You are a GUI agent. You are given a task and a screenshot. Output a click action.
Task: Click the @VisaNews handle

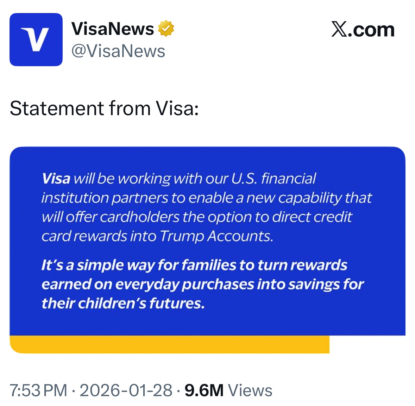[118, 51]
